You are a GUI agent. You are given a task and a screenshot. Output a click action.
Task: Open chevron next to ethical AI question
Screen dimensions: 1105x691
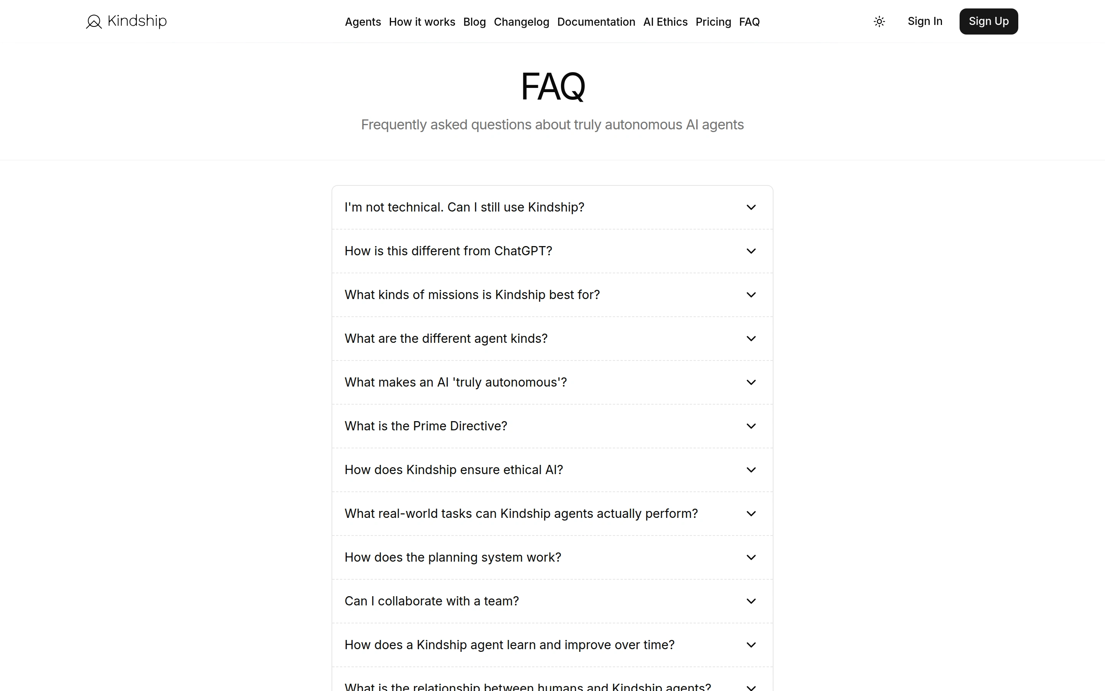750,470
